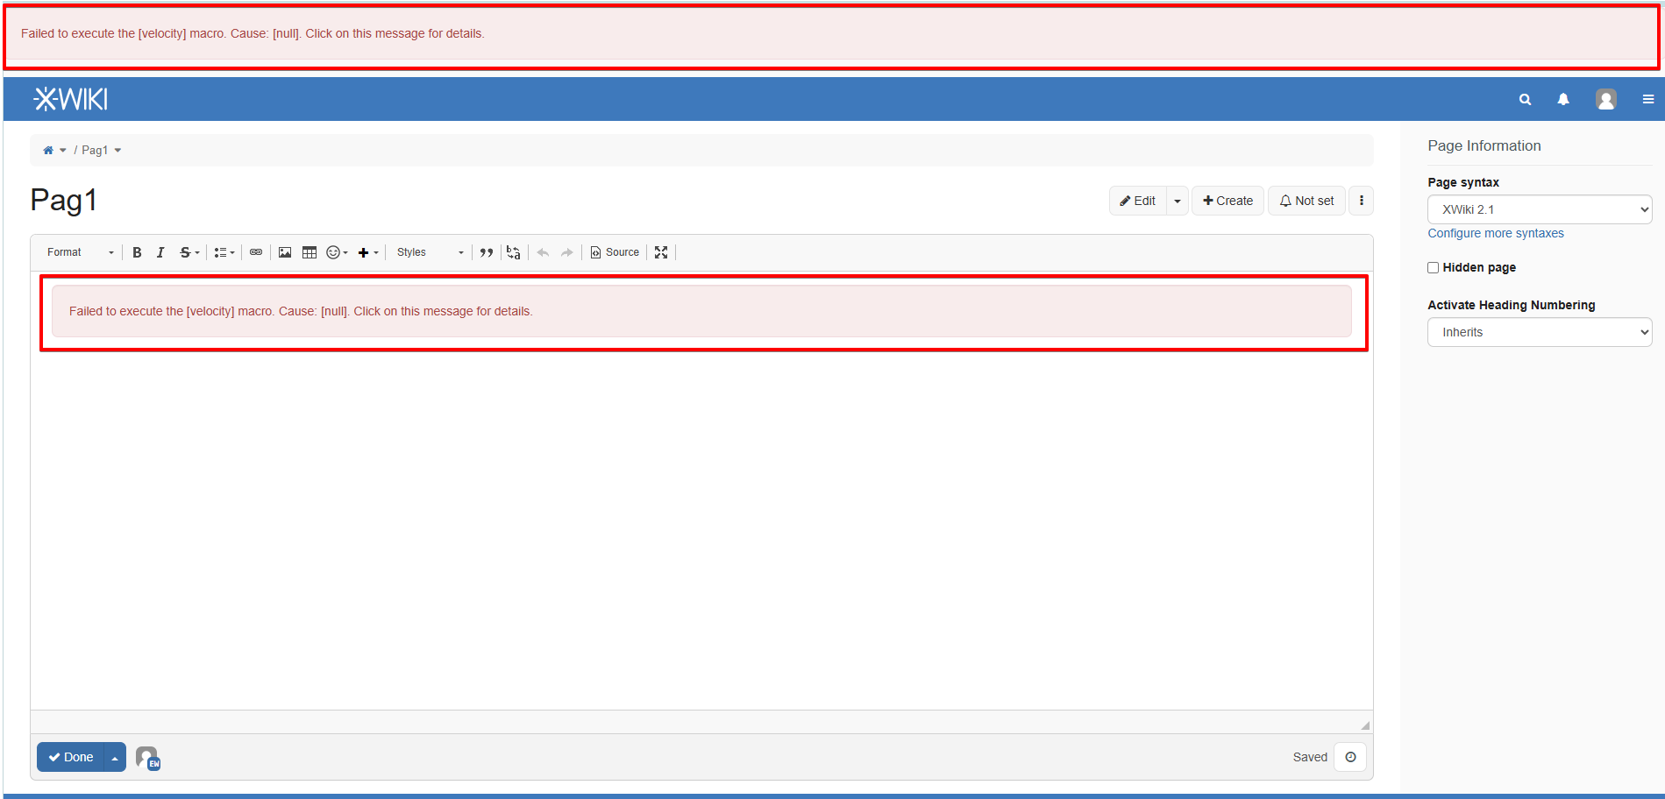Insert a link using the toolbar
This screenshot has height=799, width=1665.
click(256, 252)
